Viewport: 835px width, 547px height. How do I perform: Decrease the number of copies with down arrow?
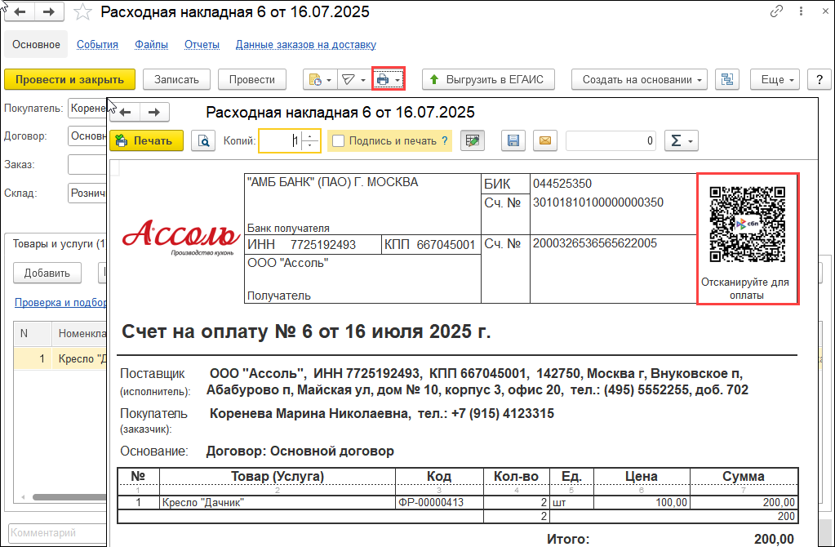coord(310,146)
